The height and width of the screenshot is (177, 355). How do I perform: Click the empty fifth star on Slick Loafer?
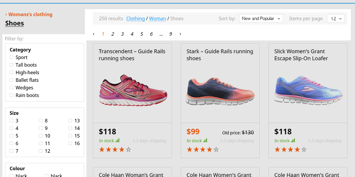coord(304,150)
